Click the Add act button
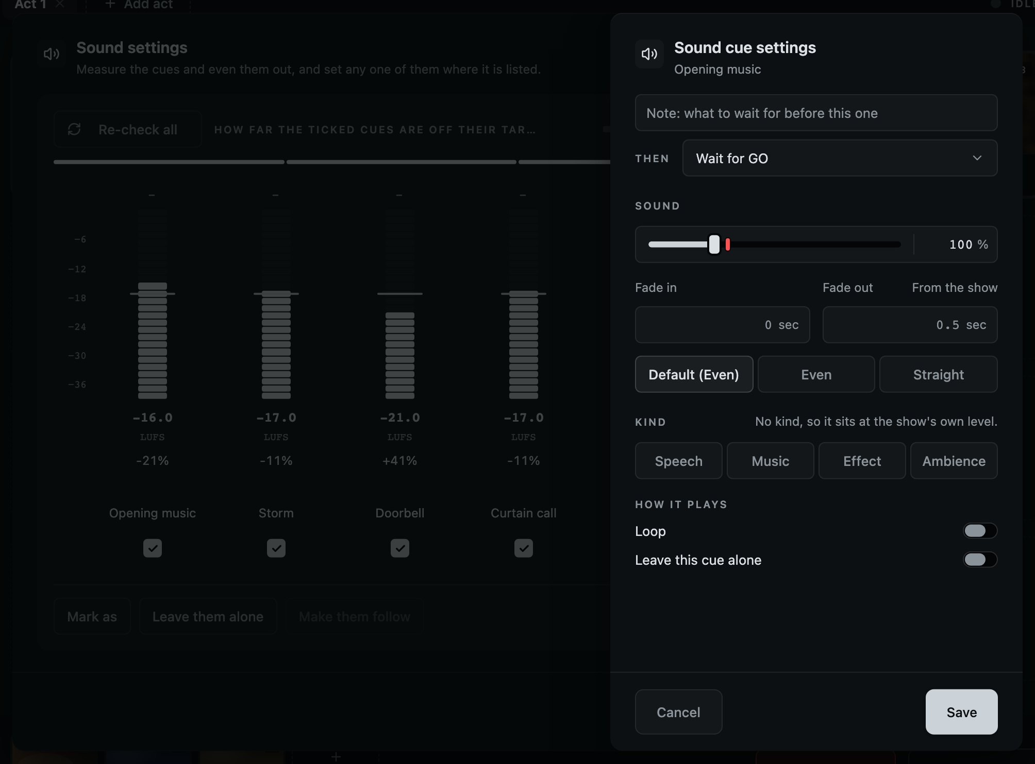 tap(138, 4)
